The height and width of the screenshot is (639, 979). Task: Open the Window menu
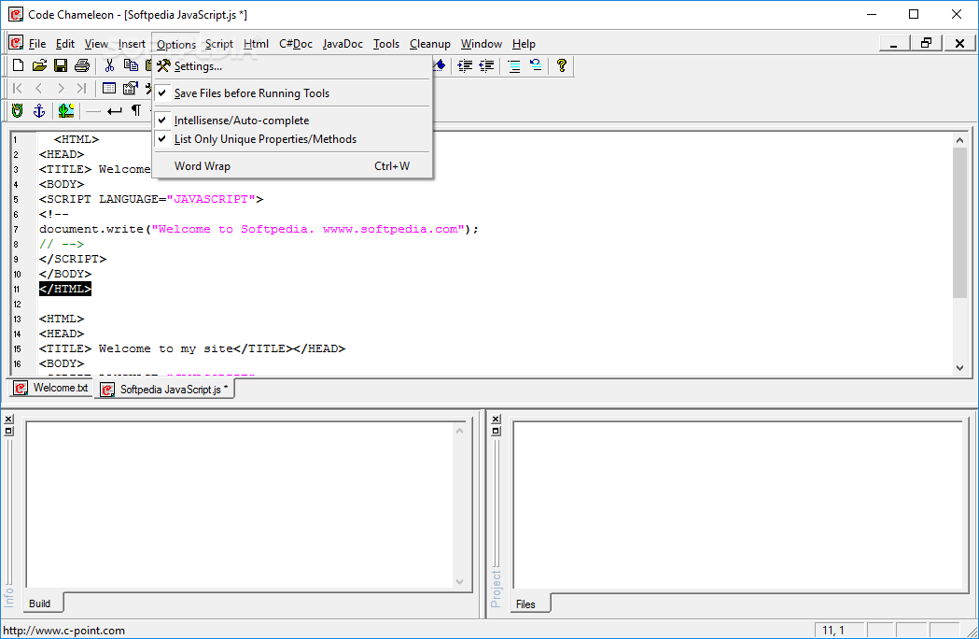pos(482,44)
